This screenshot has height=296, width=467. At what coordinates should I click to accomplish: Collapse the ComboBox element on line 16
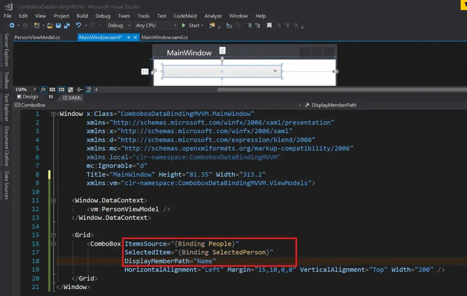54,244
